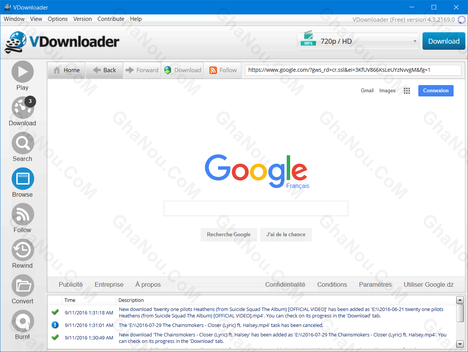Navigate Back in the built-in browser
Screen dimensions: 468x352
(x=104, y=70)
